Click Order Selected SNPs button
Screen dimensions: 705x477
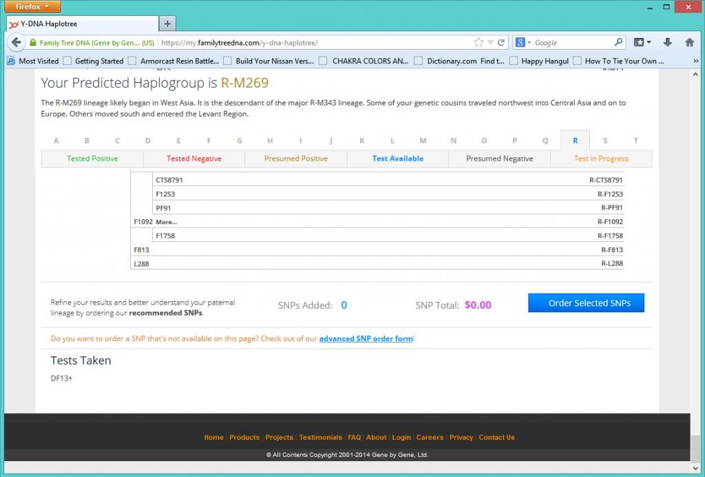[586, 303]
